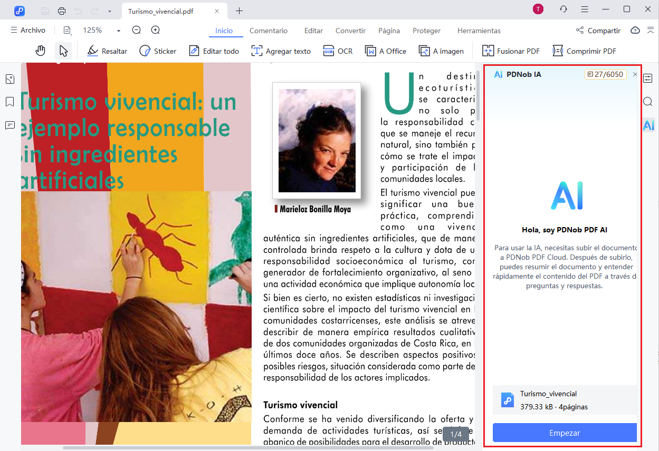Click the horizontal scrollbar at the bottom
Viewport: 659px width, 451px height.
(248, 448)
